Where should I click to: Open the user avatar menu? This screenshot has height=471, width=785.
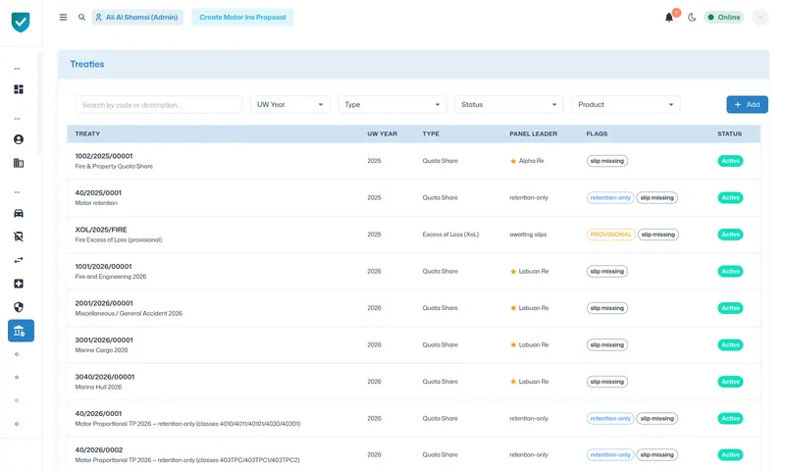(759, 18)
